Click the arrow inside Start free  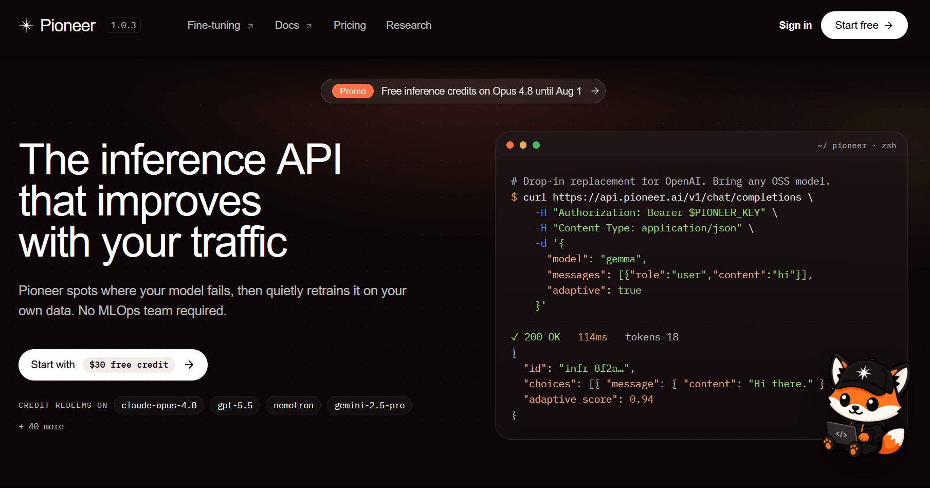click(x=889, y=25)
